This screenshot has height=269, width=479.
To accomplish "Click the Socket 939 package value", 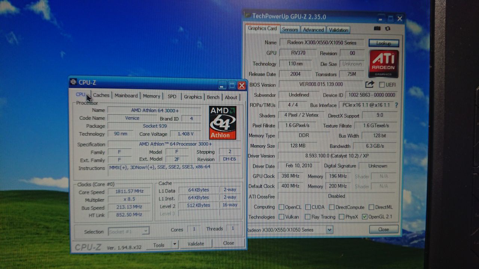I will [x=155, y=126].
